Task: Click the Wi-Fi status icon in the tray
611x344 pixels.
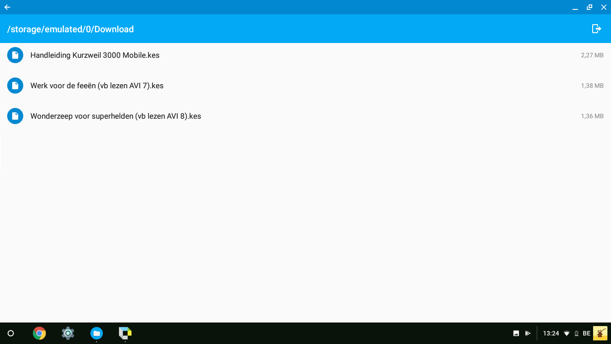Action: point(567,333)
